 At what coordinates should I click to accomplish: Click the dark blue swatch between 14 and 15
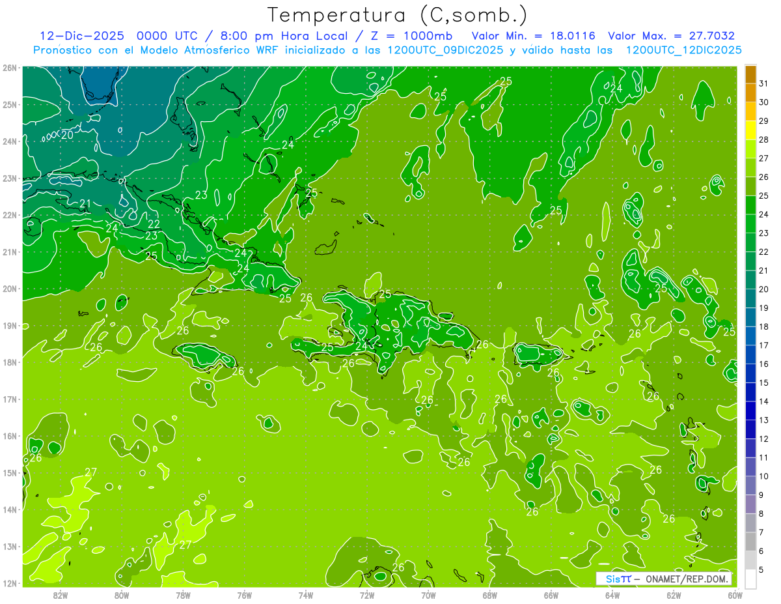coord(750,392)
